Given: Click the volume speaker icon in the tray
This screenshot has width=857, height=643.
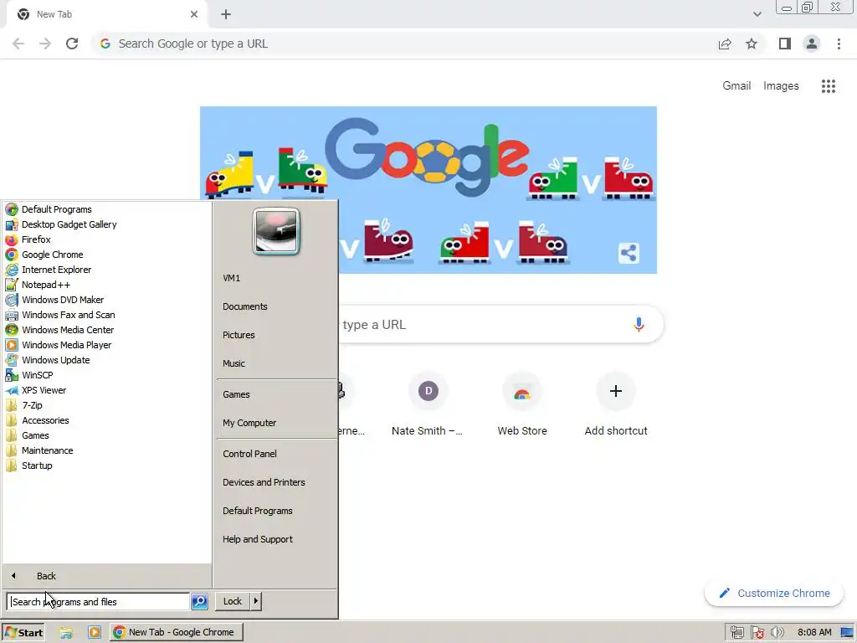Looking at the screenshot, I should pyautogui.click(x=777, y=632).
